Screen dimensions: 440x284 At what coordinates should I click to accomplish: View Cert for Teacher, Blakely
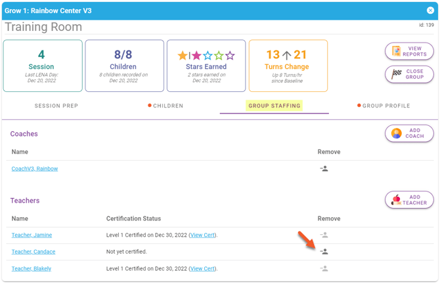pos(202,268)
